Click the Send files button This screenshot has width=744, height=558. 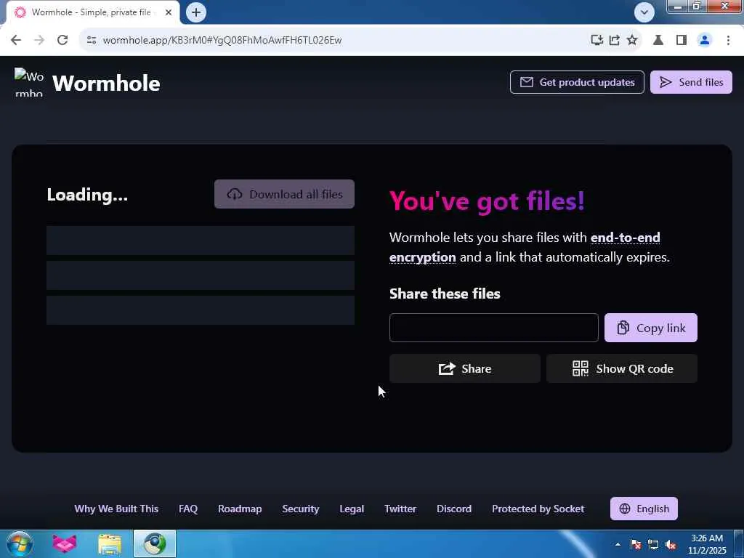tap(691, 82)
